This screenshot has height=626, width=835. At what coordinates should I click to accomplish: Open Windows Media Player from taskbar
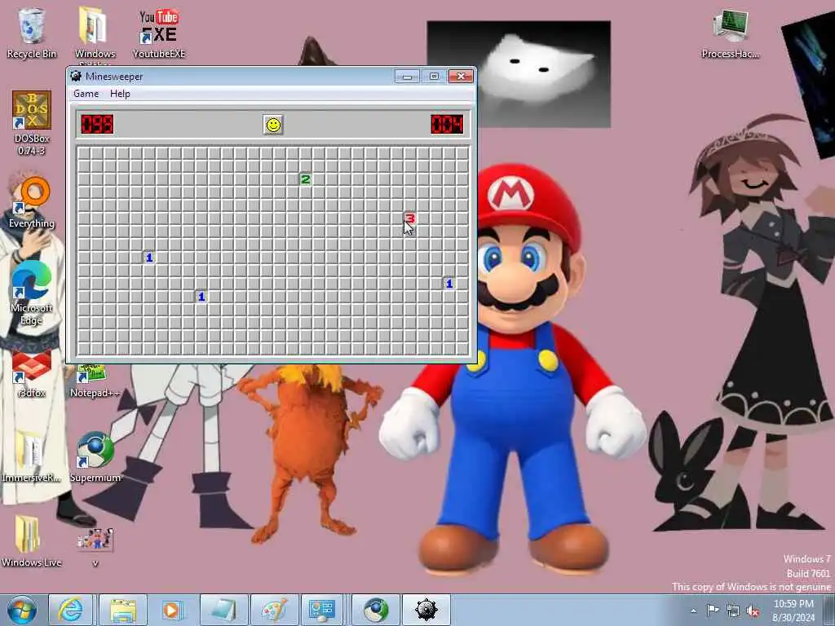(x=172, y=610)
